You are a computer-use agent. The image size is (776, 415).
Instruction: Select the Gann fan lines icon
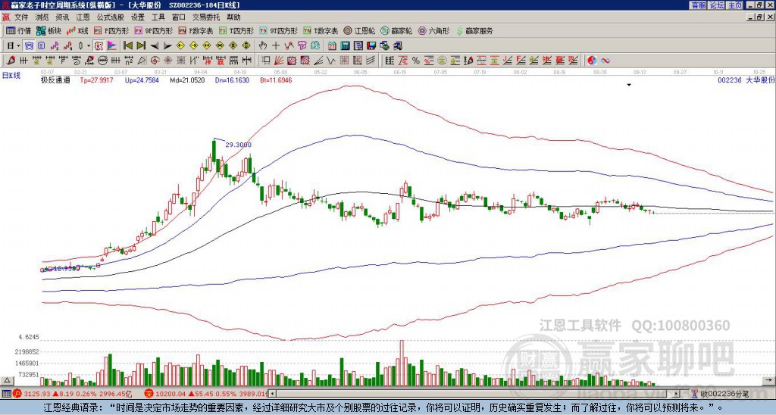pyautogui.click(x=279, y=61)
